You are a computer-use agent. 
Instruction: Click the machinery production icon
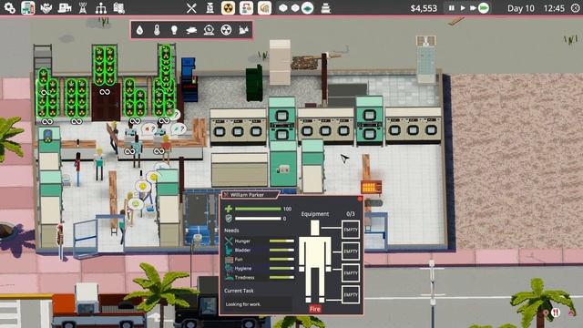pyautogui.click(x=65, y=8)
